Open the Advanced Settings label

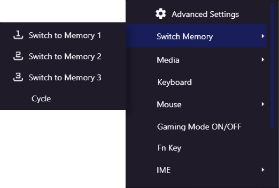click(205, 14)
